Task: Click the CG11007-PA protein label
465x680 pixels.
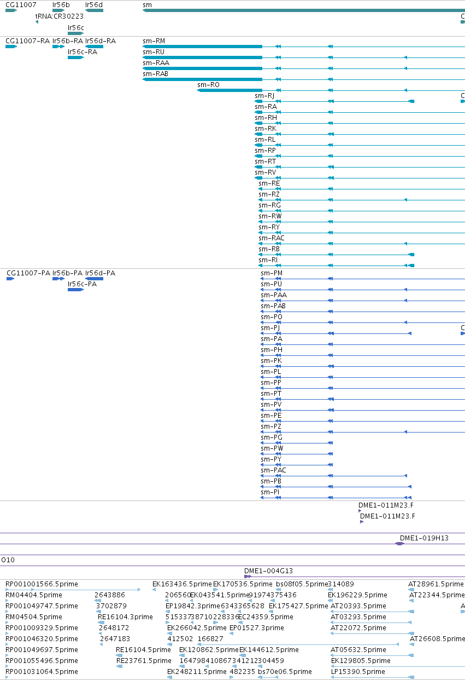Action: pyautogui.click(x=28, y=273)
